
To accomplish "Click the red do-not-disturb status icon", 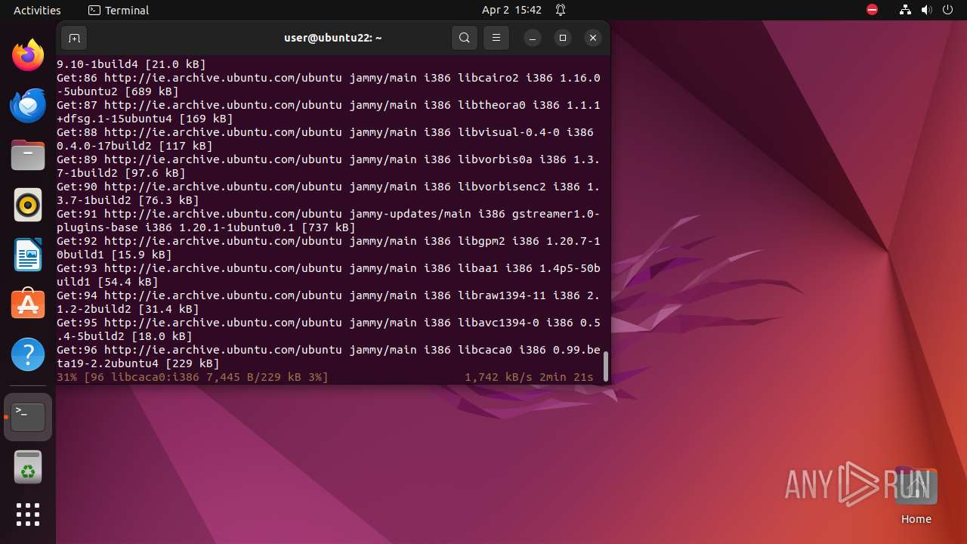I will pyautogui.click(x=872, y=10).
